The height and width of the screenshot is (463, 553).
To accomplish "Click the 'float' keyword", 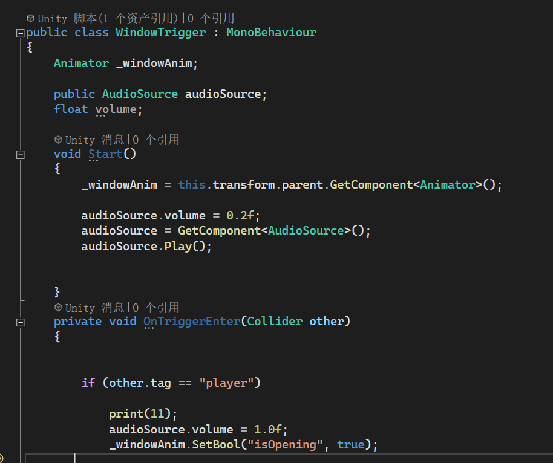I will tap(71, 109).
